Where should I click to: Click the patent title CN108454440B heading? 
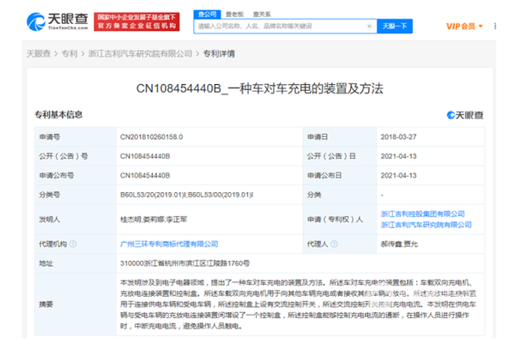[x=260, y=88]
